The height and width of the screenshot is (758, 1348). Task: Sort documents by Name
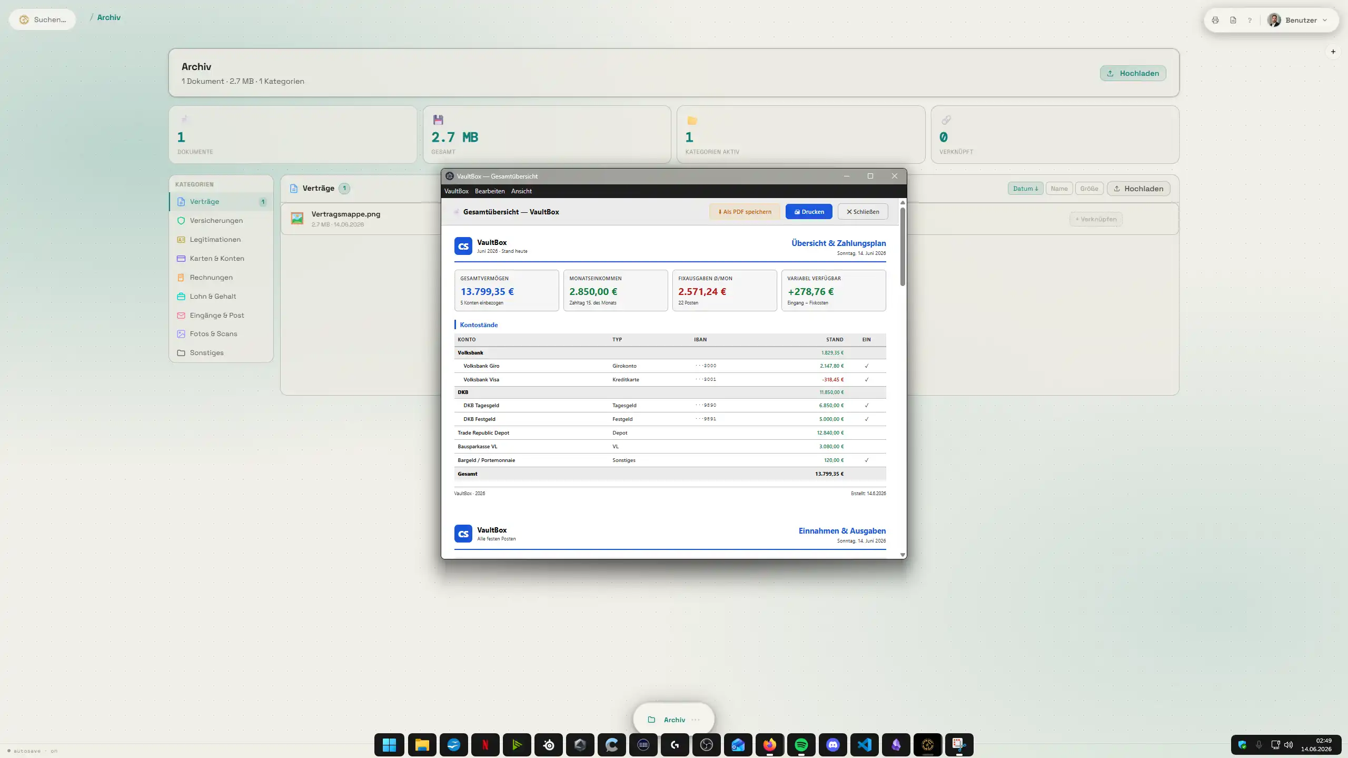tap(1059, 189)
